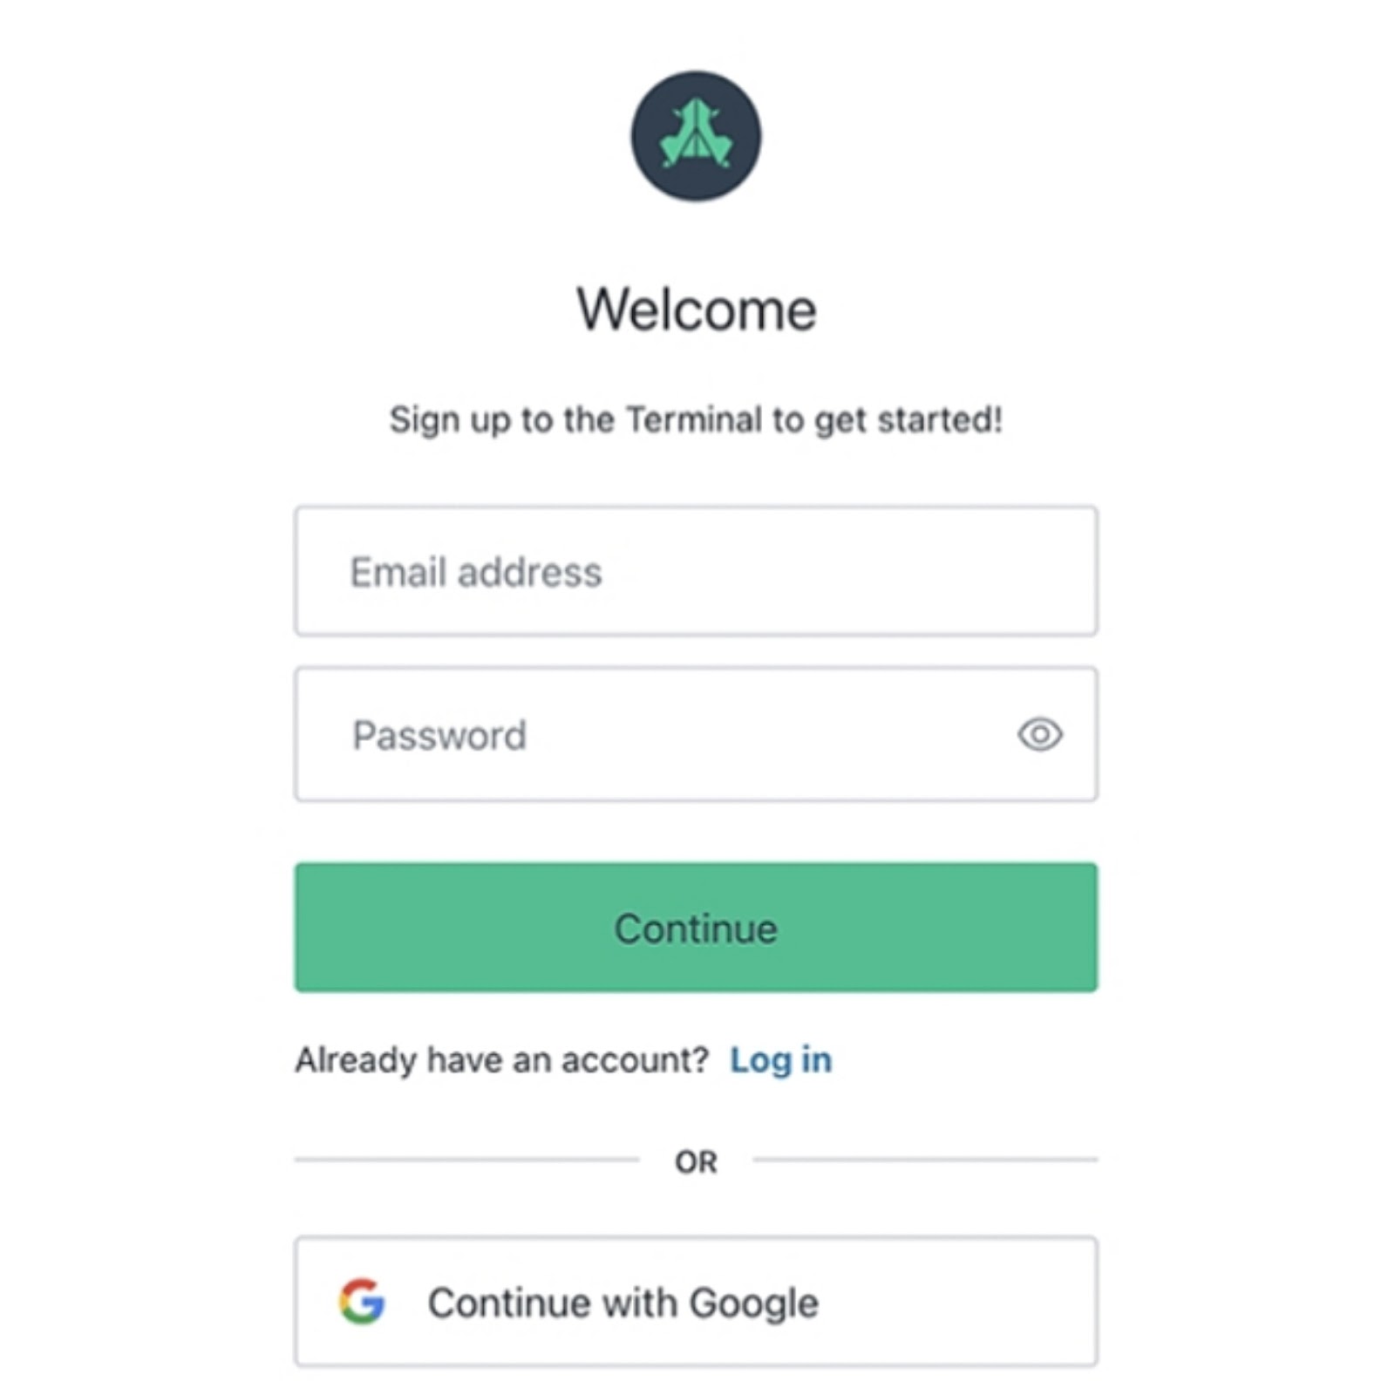The height and width of the screenshot is (1395, 1395).
Task: Click the Already have an account text
Action: click(502, 1060)
